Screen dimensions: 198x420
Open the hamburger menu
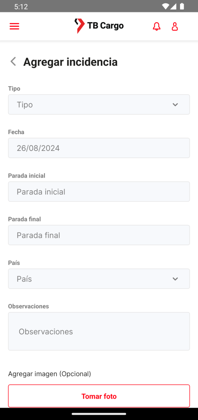pos(14,26)
